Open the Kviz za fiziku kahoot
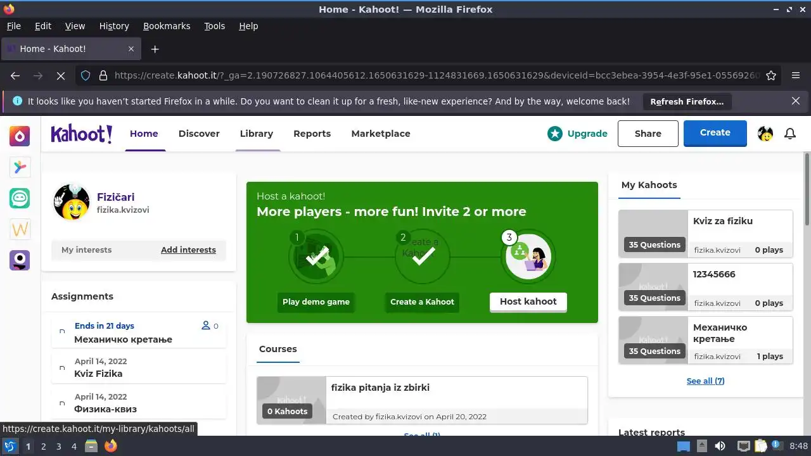 [x=705, y=234]
